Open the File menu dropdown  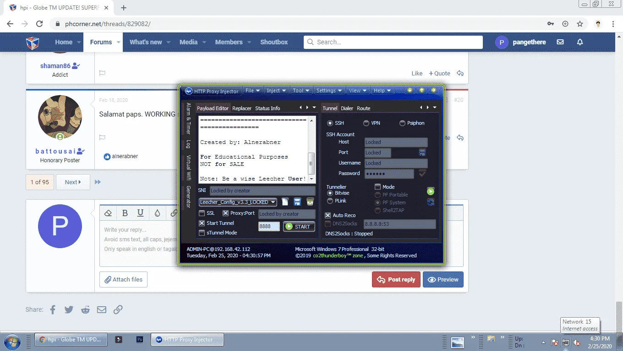[x=252, y=90]
